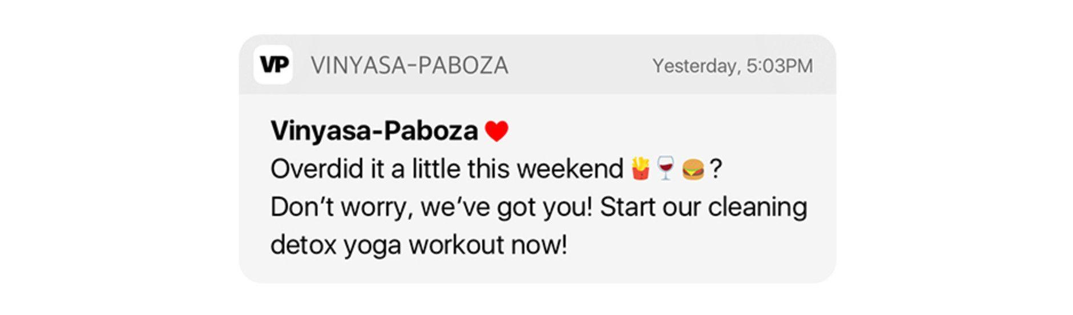Viewport: 1073px width, 315px height.
Task: Click the question mark after the emojis
Action: pyautogui.click(x=716, y=169)
